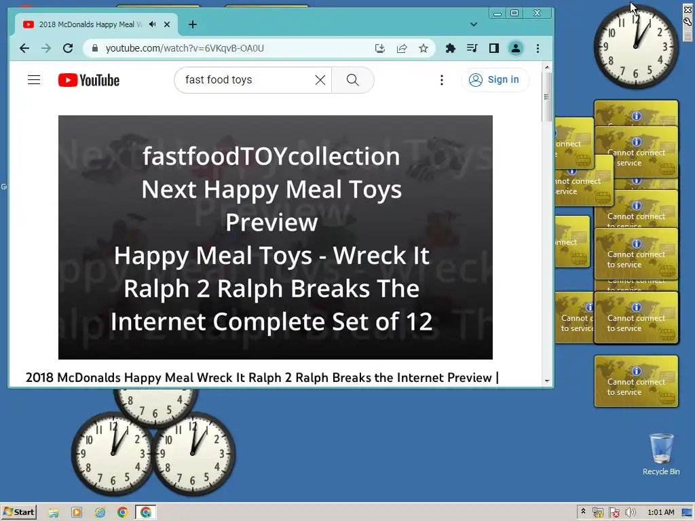Open YouTube settings three-dot menu
Viewport: 695px width, 521px height.
(441, 80)
